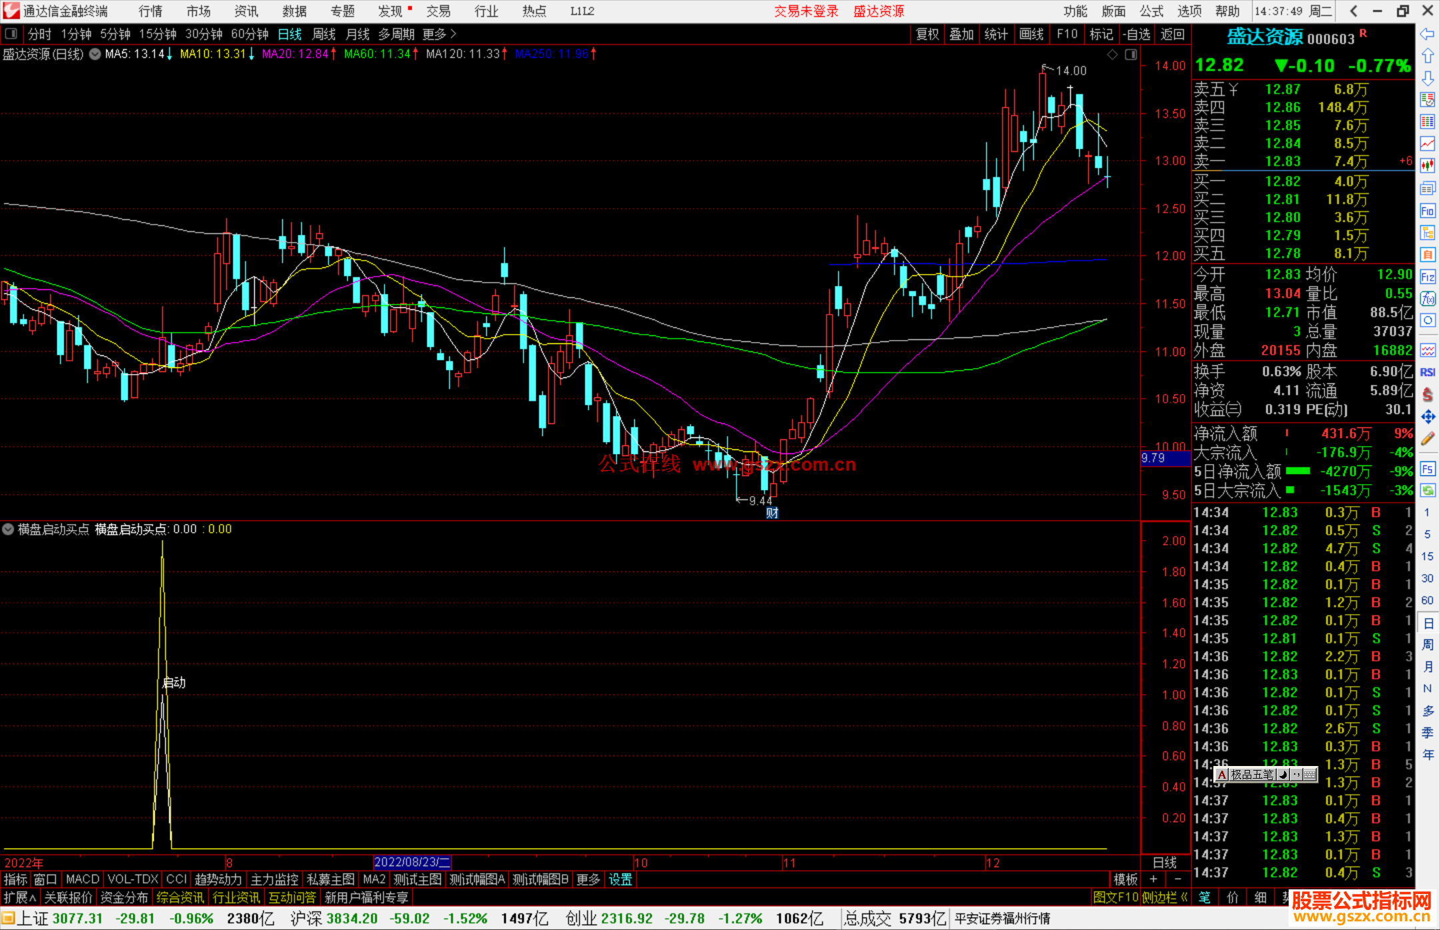The width and height of the screenshot is (1440, 930).
Task: Select the 笔 tick view tab
Action: coord(1204,897)
